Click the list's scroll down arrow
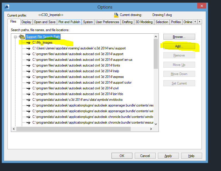Viewport: 221px width, 171px height. [x=156, y=124]
